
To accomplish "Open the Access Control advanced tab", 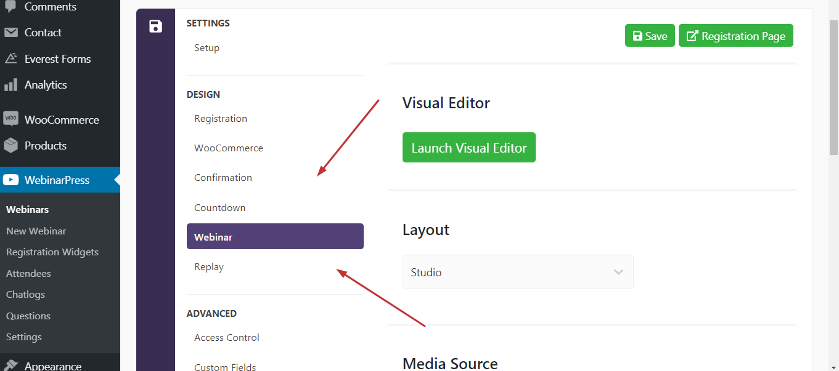I will (275, 338).
